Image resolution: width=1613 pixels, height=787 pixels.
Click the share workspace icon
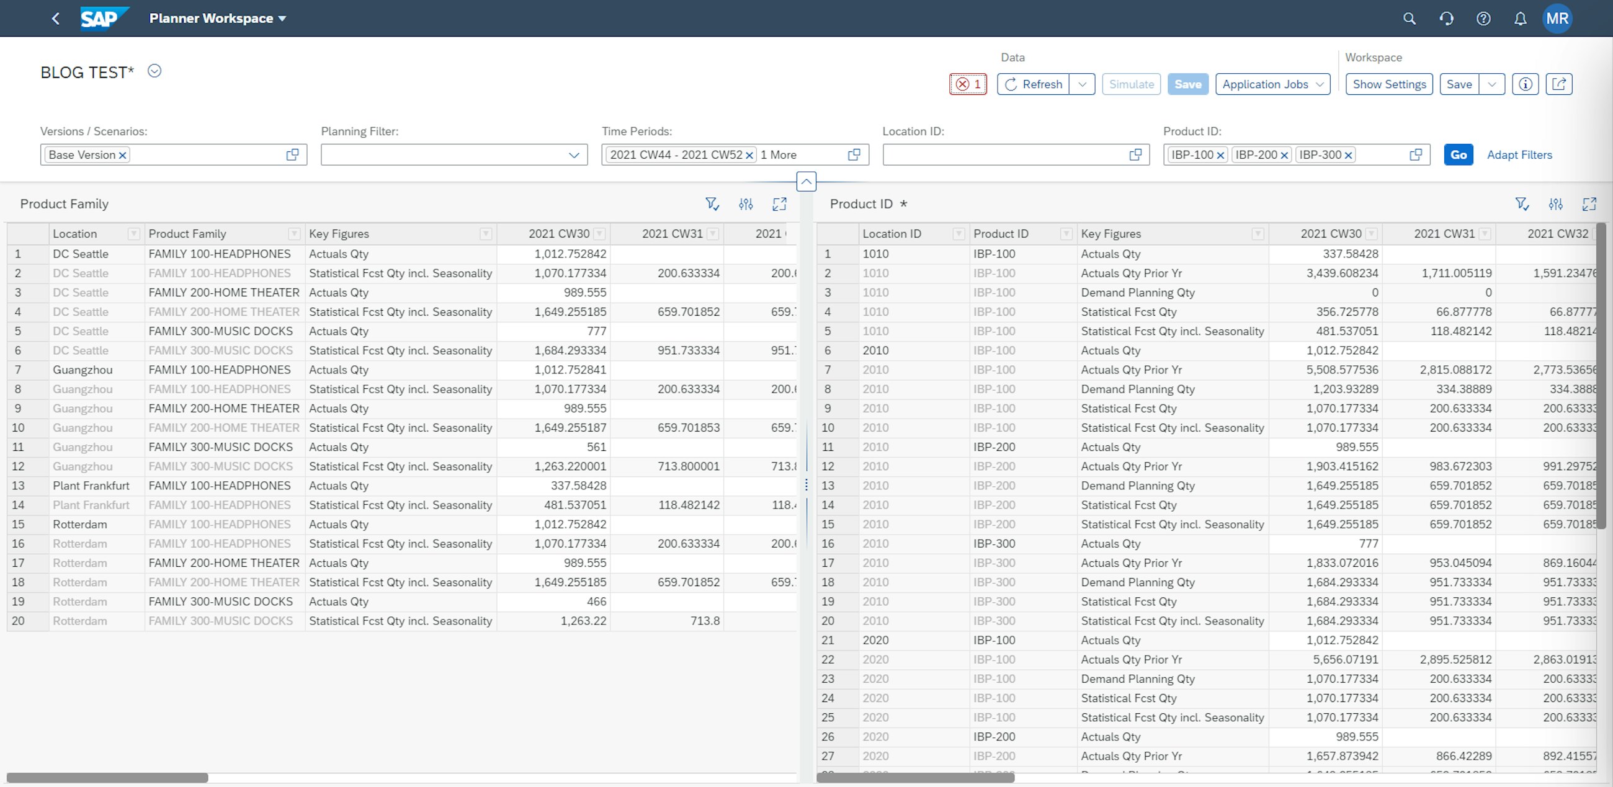pyautogui.click(x=1559, y=84)
